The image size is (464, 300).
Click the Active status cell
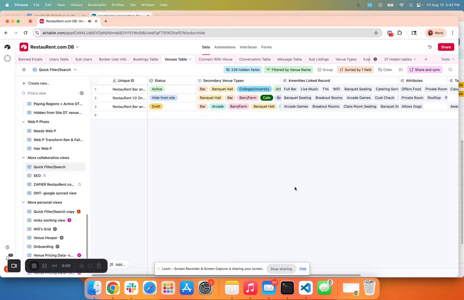click(x=172, y=89)
